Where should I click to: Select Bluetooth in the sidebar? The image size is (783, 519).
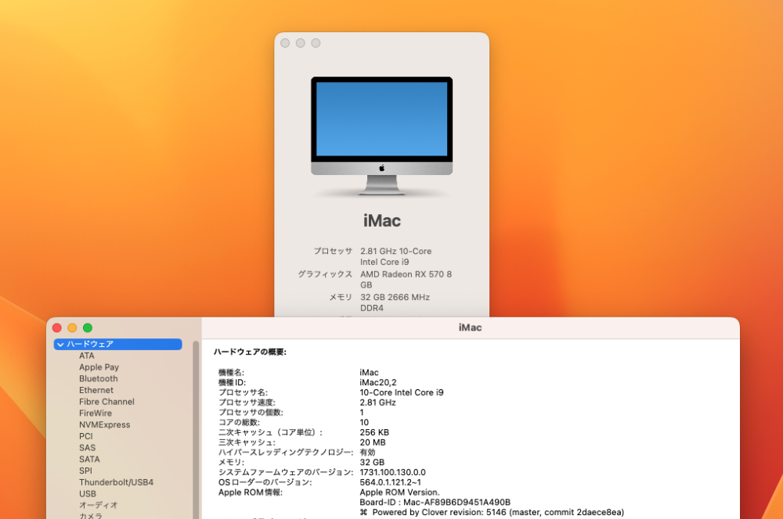coord(99,378)
